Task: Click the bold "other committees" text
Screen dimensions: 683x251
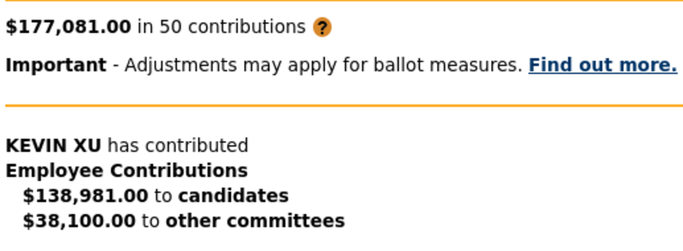Action: [255, 221]
